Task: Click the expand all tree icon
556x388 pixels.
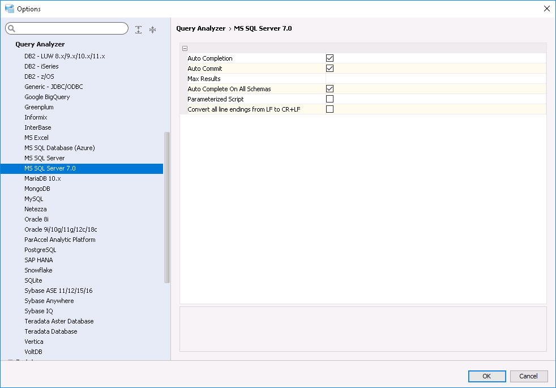Action: coord(139,29)
